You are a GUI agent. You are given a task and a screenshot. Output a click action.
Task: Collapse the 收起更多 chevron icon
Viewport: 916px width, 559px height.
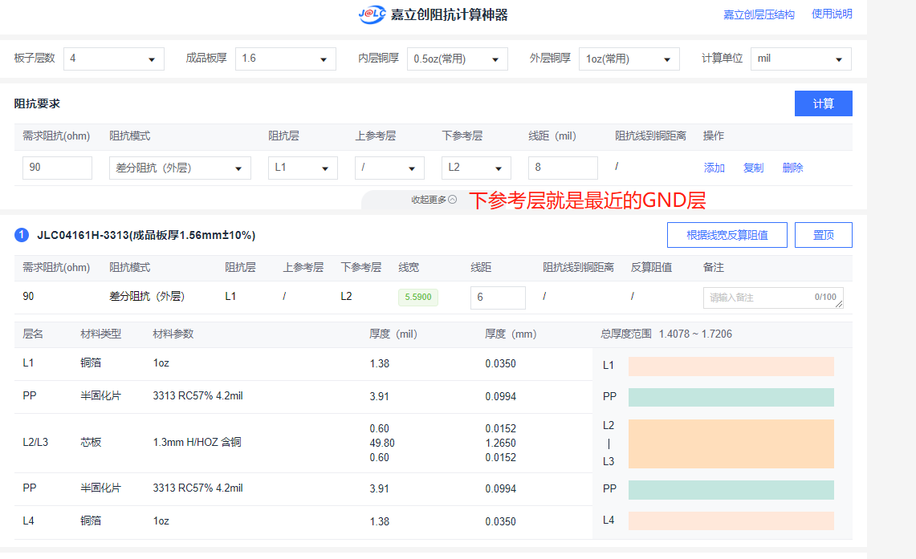tap(452, 200)
